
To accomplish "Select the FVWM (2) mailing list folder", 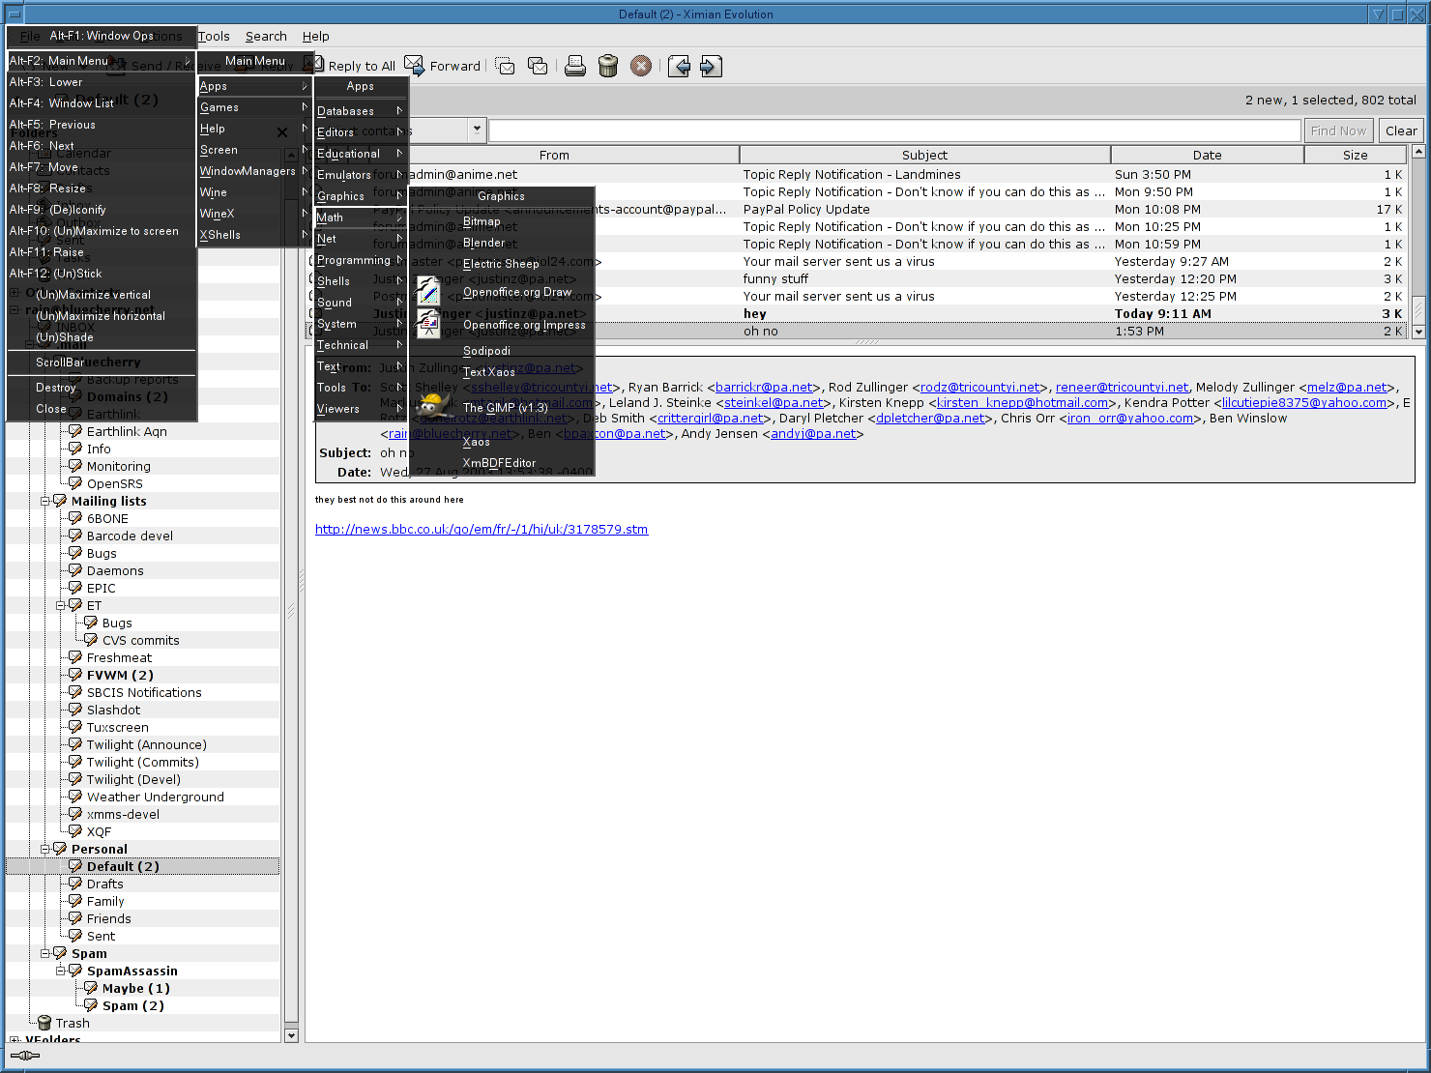I will coord(120,675).
